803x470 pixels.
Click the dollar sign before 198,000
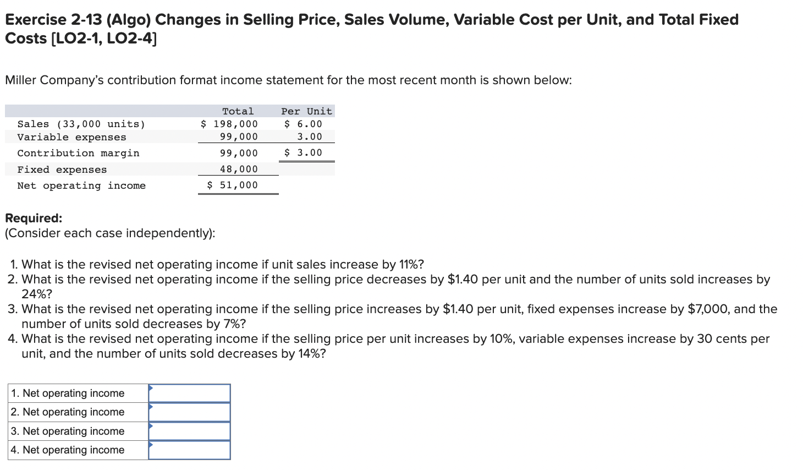pos(203,124)
